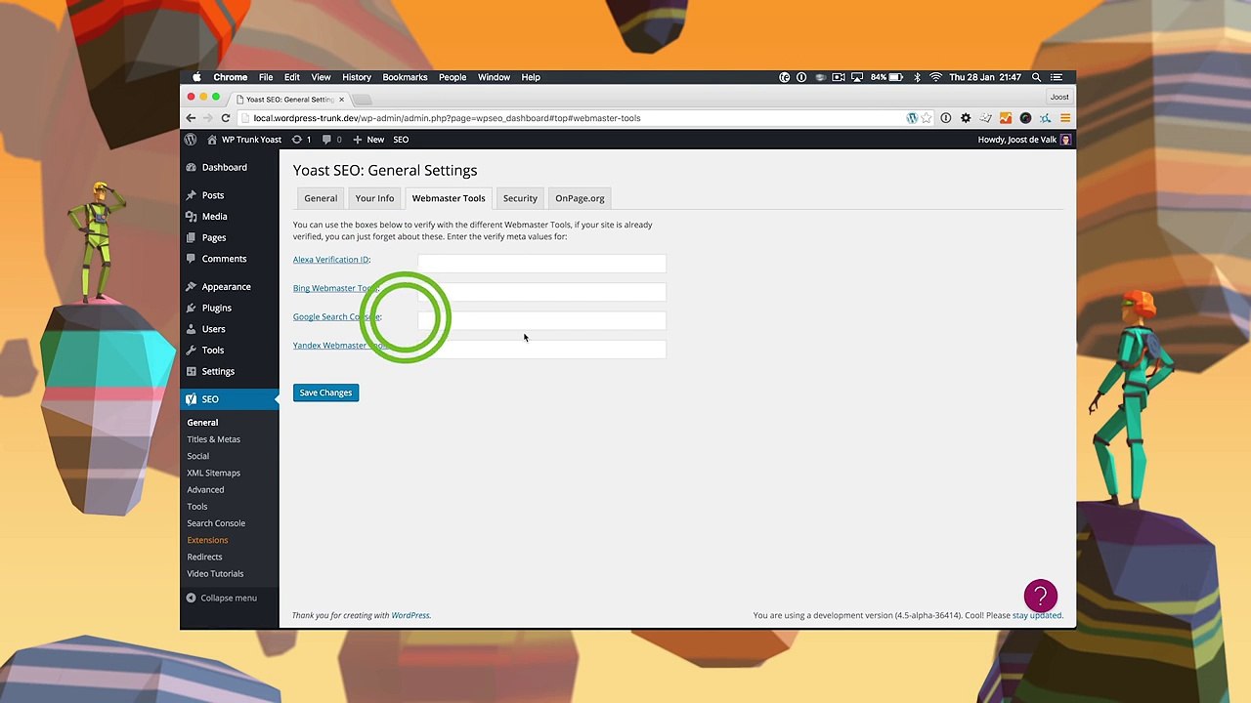Click the gear extension icon in Chrome toolbar
Viewport: 1251px width, 703px height.
point(966,118)
